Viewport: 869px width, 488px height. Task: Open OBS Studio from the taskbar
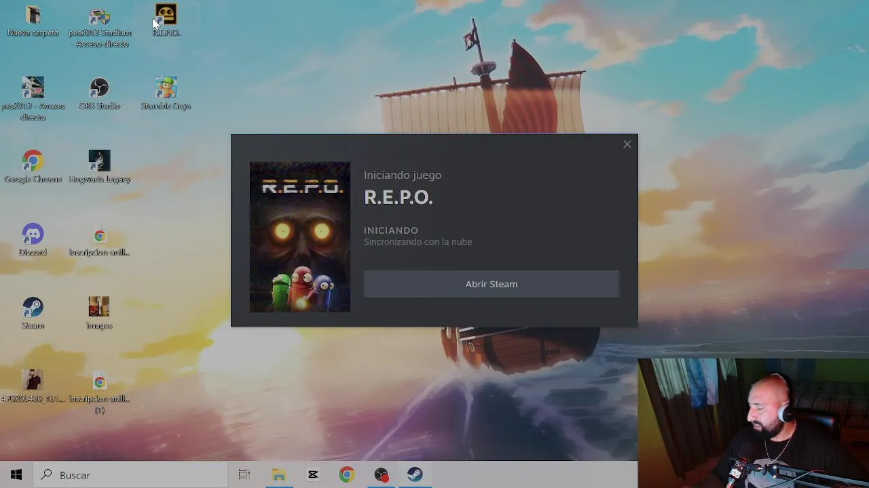[x=381, y=474]
